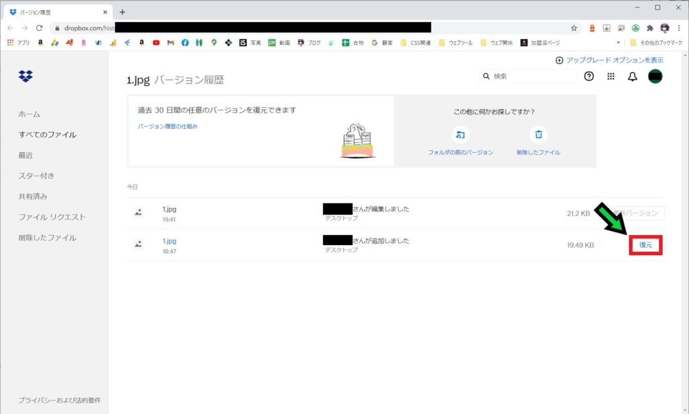Screen dimensions: 689x414
Task: Open the help question mark icon
Action: coord(589,77)
